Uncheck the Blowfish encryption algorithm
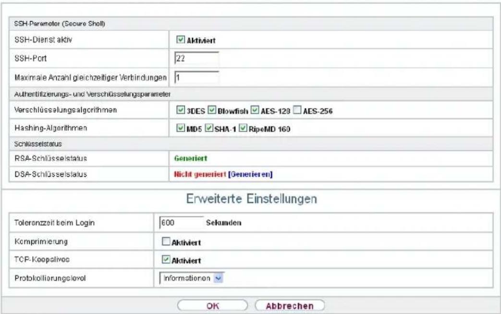This screenshot has width=501, height=314. [212, 110]
